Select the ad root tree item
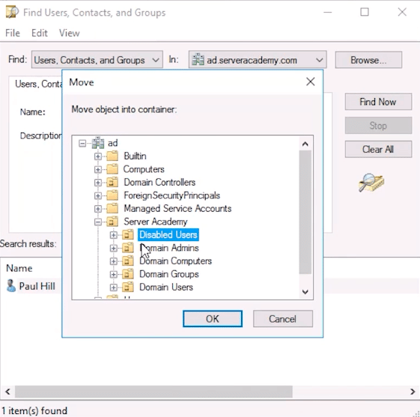420x417 pixels. point(112,143)
